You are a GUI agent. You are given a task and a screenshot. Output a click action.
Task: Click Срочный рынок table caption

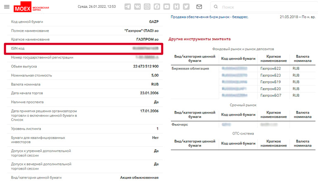tap(243, 105)
